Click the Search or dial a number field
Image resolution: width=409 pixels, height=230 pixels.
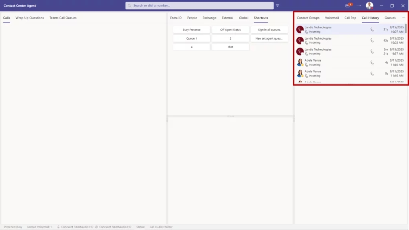click(x=200, y=6)
